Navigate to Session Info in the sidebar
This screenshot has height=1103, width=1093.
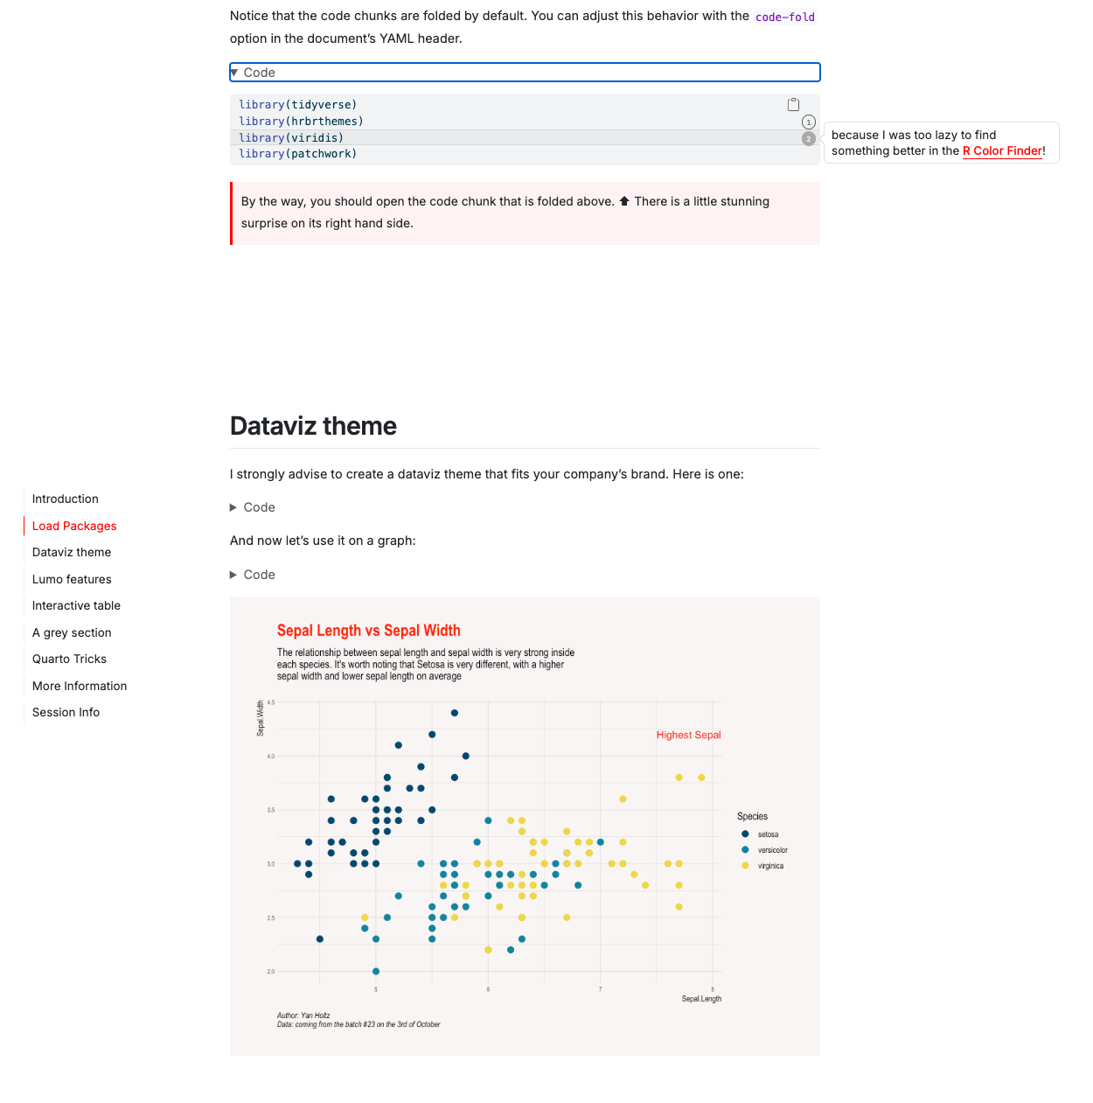click(x=66, y=713)
